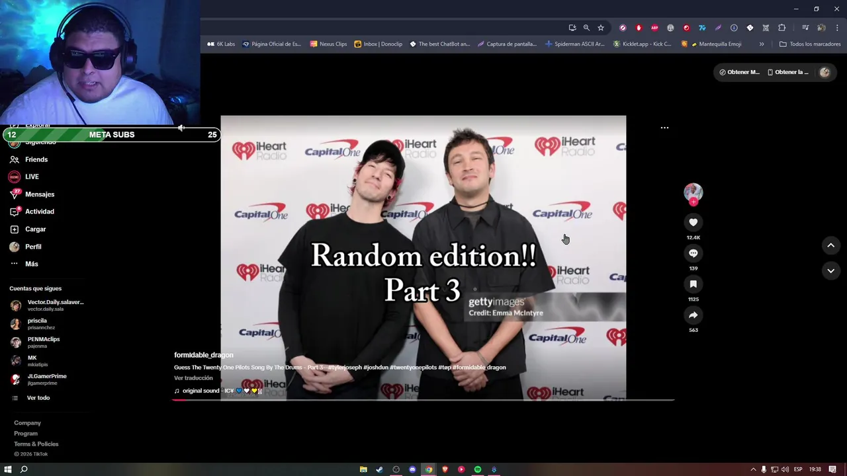This screenshot has width=847, height=476.
Task: Seek using the video progress bar
Action: click(423, 400)
